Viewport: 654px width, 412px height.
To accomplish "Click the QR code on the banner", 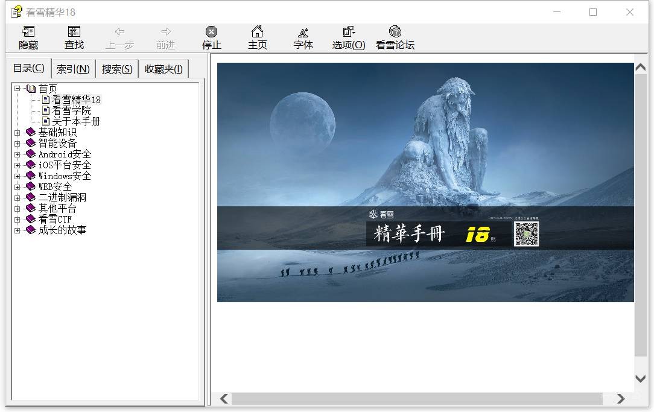I will [526, 234].
